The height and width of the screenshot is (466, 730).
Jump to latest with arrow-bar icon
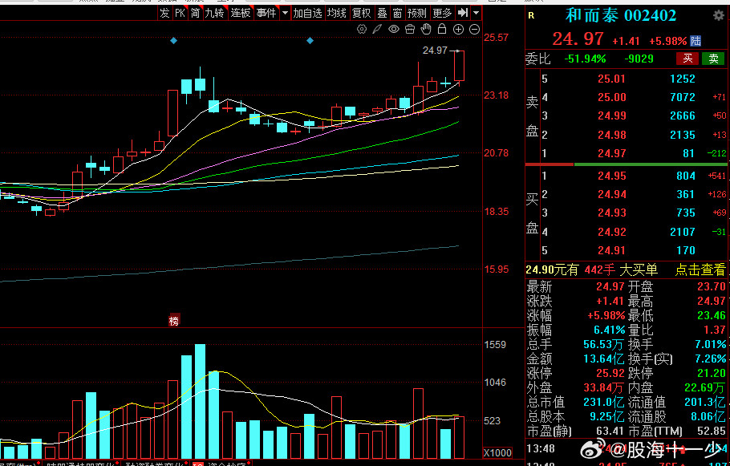coord(462,13)
